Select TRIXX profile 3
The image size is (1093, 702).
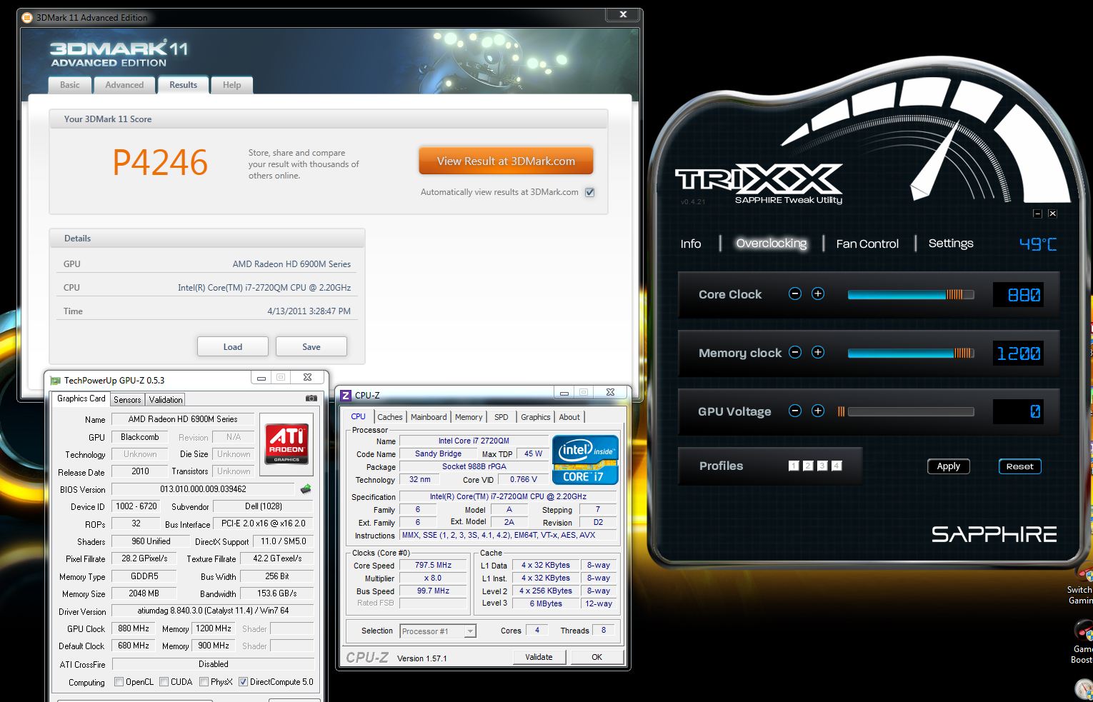[822, 466]
